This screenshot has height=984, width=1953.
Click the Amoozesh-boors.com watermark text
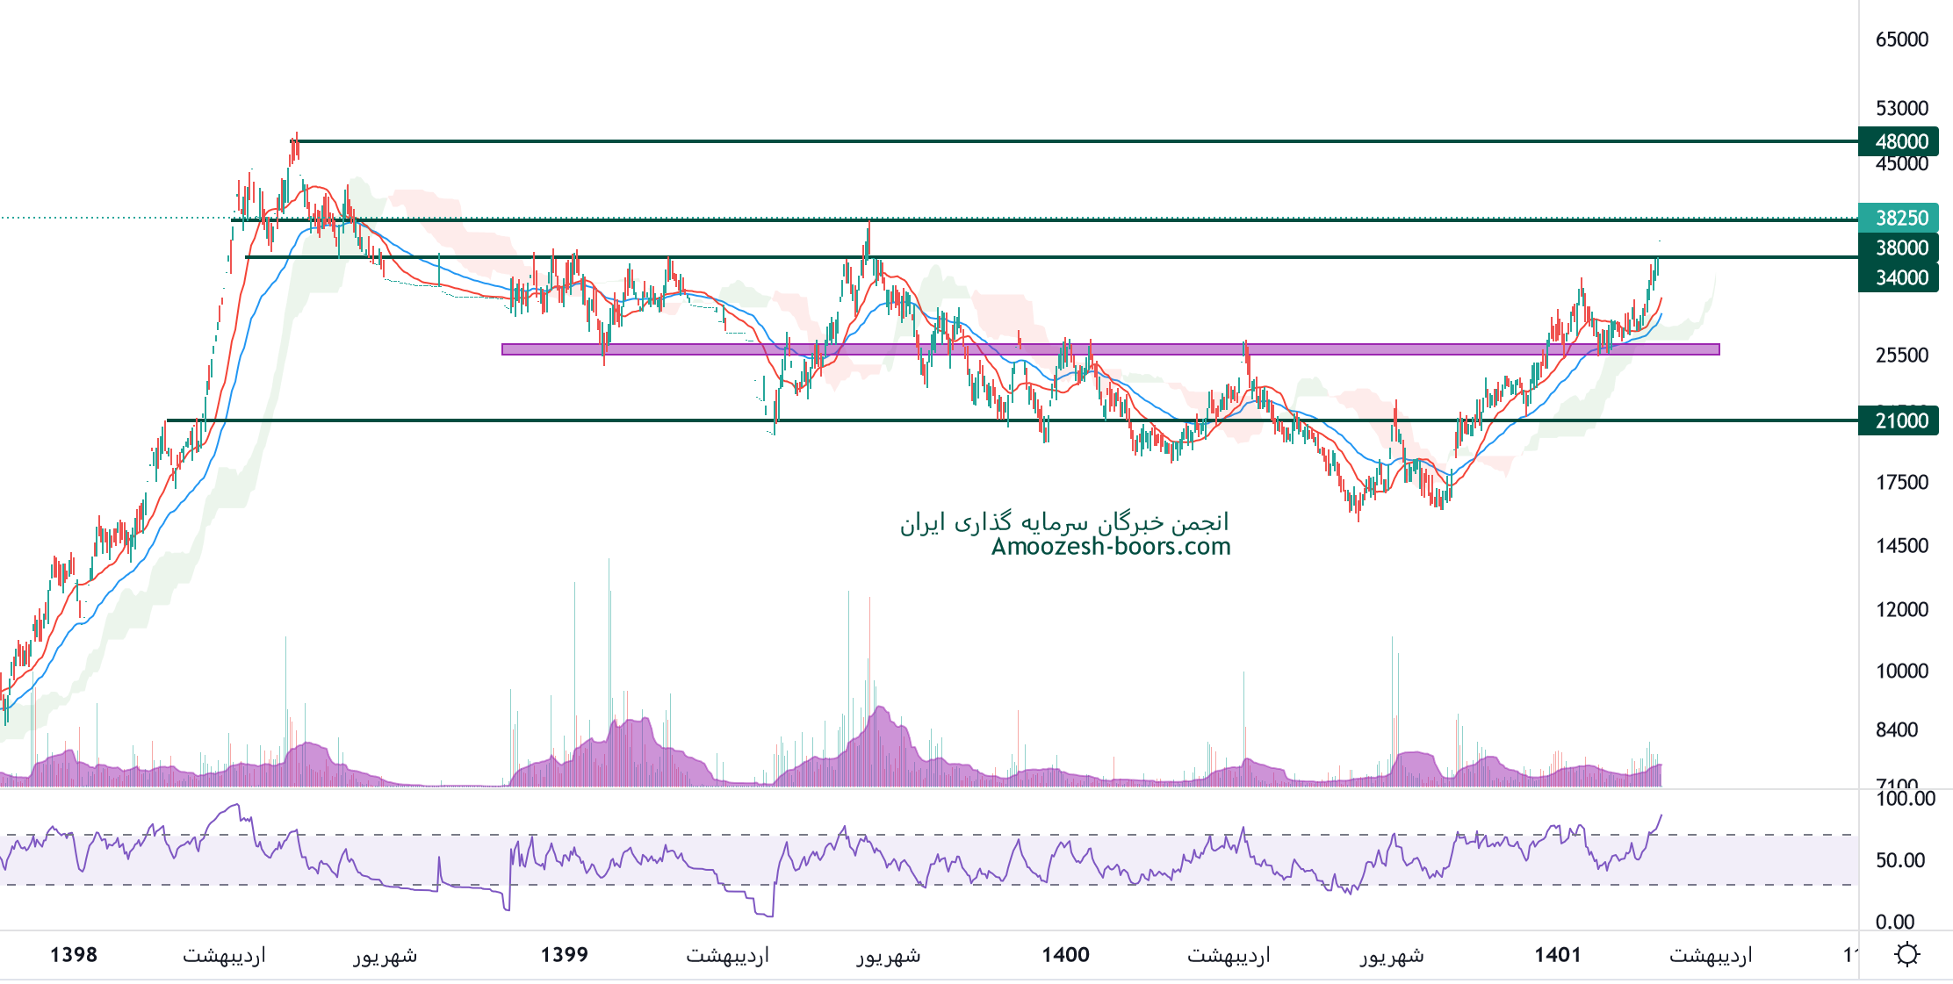pyautogui.click(x=1110, y=547)
